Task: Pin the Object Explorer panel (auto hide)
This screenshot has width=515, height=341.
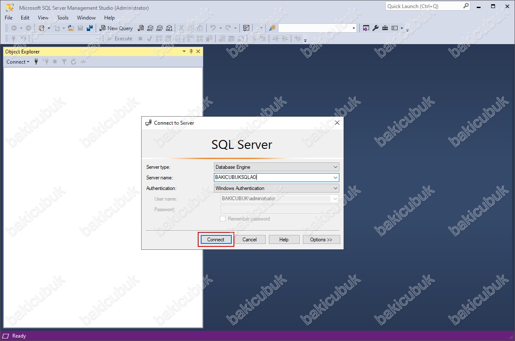Action: (191, 51)
